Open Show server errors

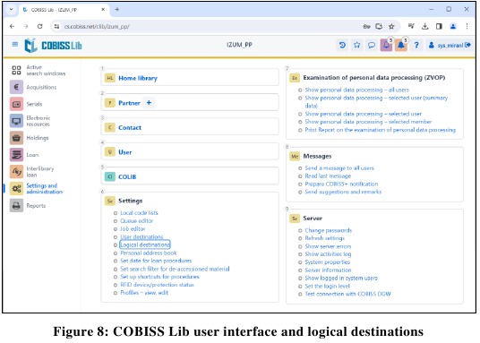click(328, 246)
